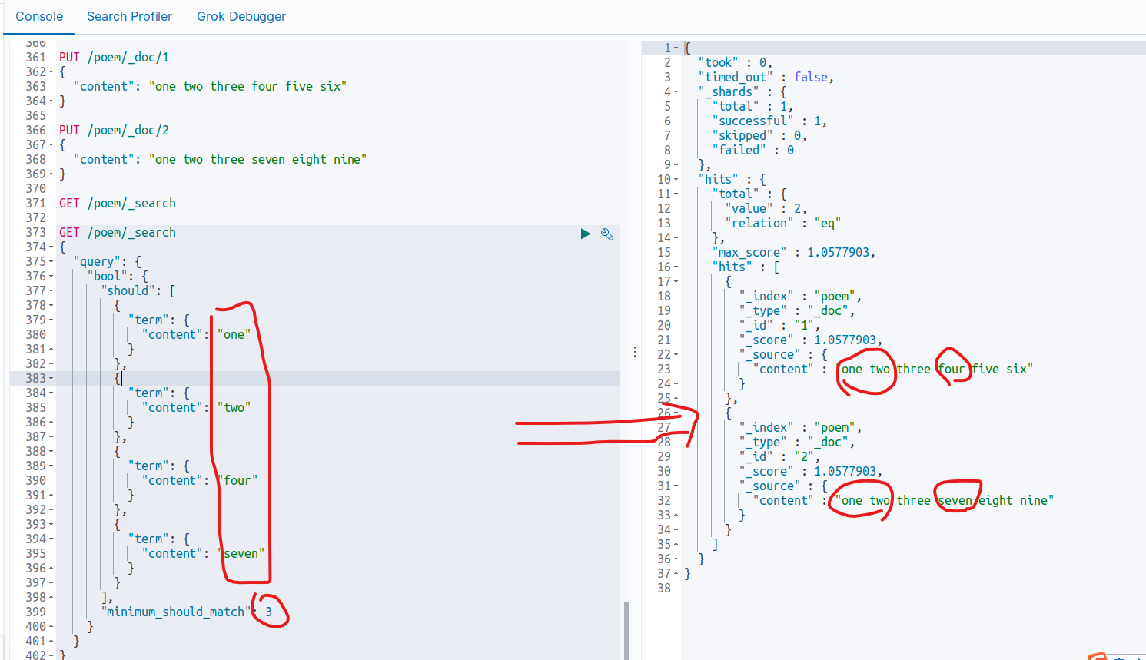Place cursor on minimum_should_match value 3
The image size is (1146, 660).
coord(268,612)
